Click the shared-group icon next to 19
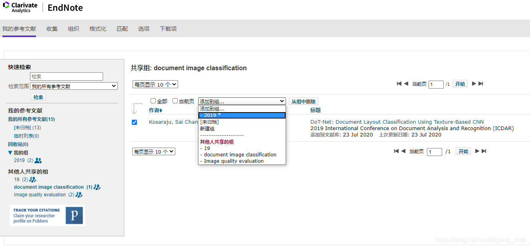This screenshot has width=530, height=247. pos(32,179)
